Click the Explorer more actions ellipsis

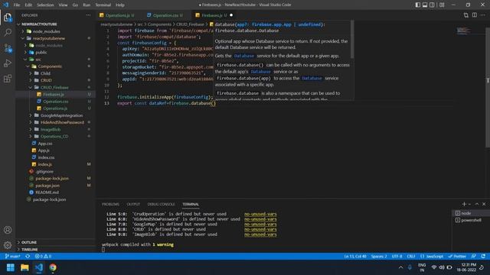[89, 15]
